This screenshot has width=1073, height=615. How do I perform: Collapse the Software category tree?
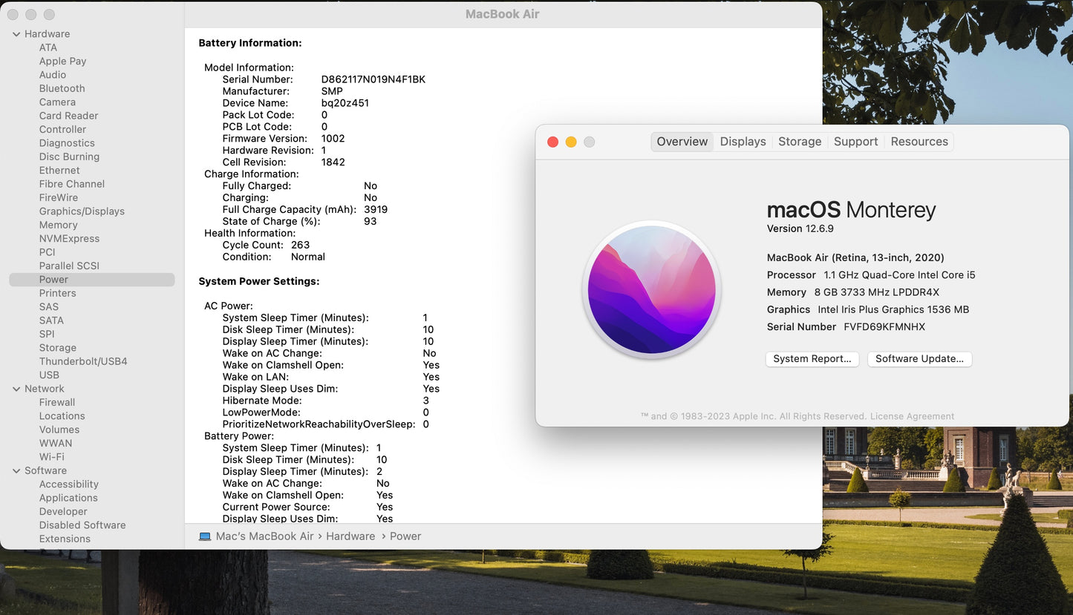[x=16, y=471]
